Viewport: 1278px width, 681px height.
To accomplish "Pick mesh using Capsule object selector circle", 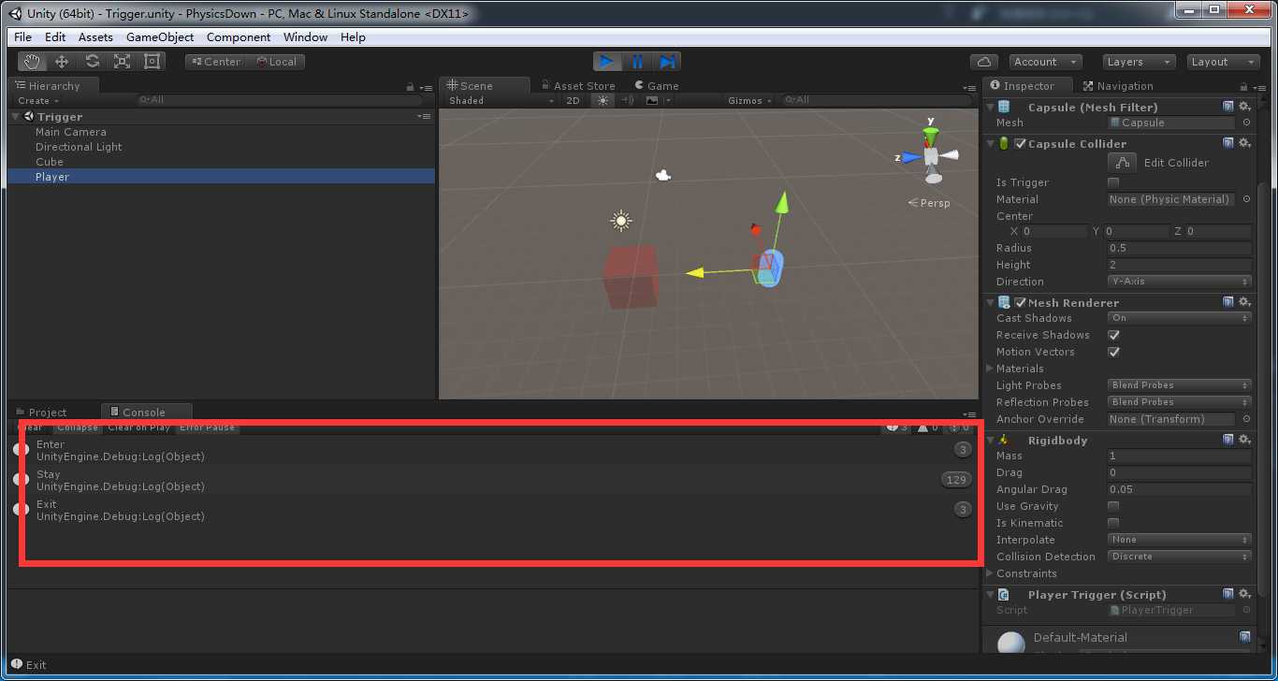I will 1246,123.
